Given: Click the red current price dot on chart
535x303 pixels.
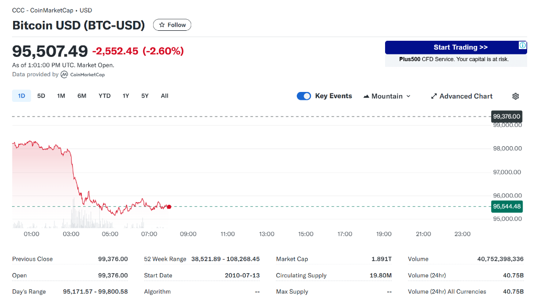Looking at the screenshot, I should [x=169, y=207].
